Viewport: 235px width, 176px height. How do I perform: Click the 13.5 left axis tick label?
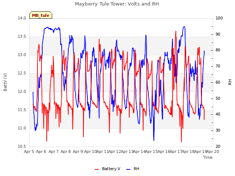22,37
